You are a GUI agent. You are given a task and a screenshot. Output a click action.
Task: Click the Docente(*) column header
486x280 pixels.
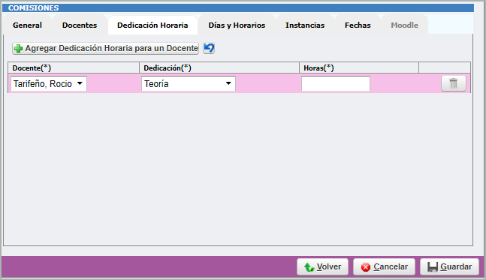pyautogui.click(x=74, y=68)
